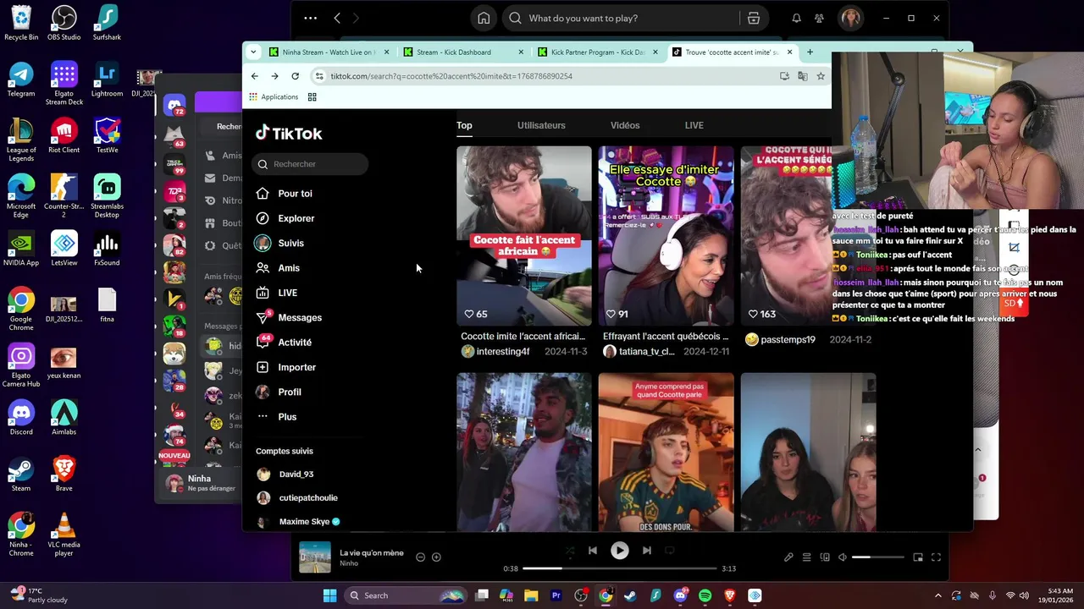The image size is (1084, 609).
Task: Open Spotify profile avatar menu
Action: tap(850, 18)
